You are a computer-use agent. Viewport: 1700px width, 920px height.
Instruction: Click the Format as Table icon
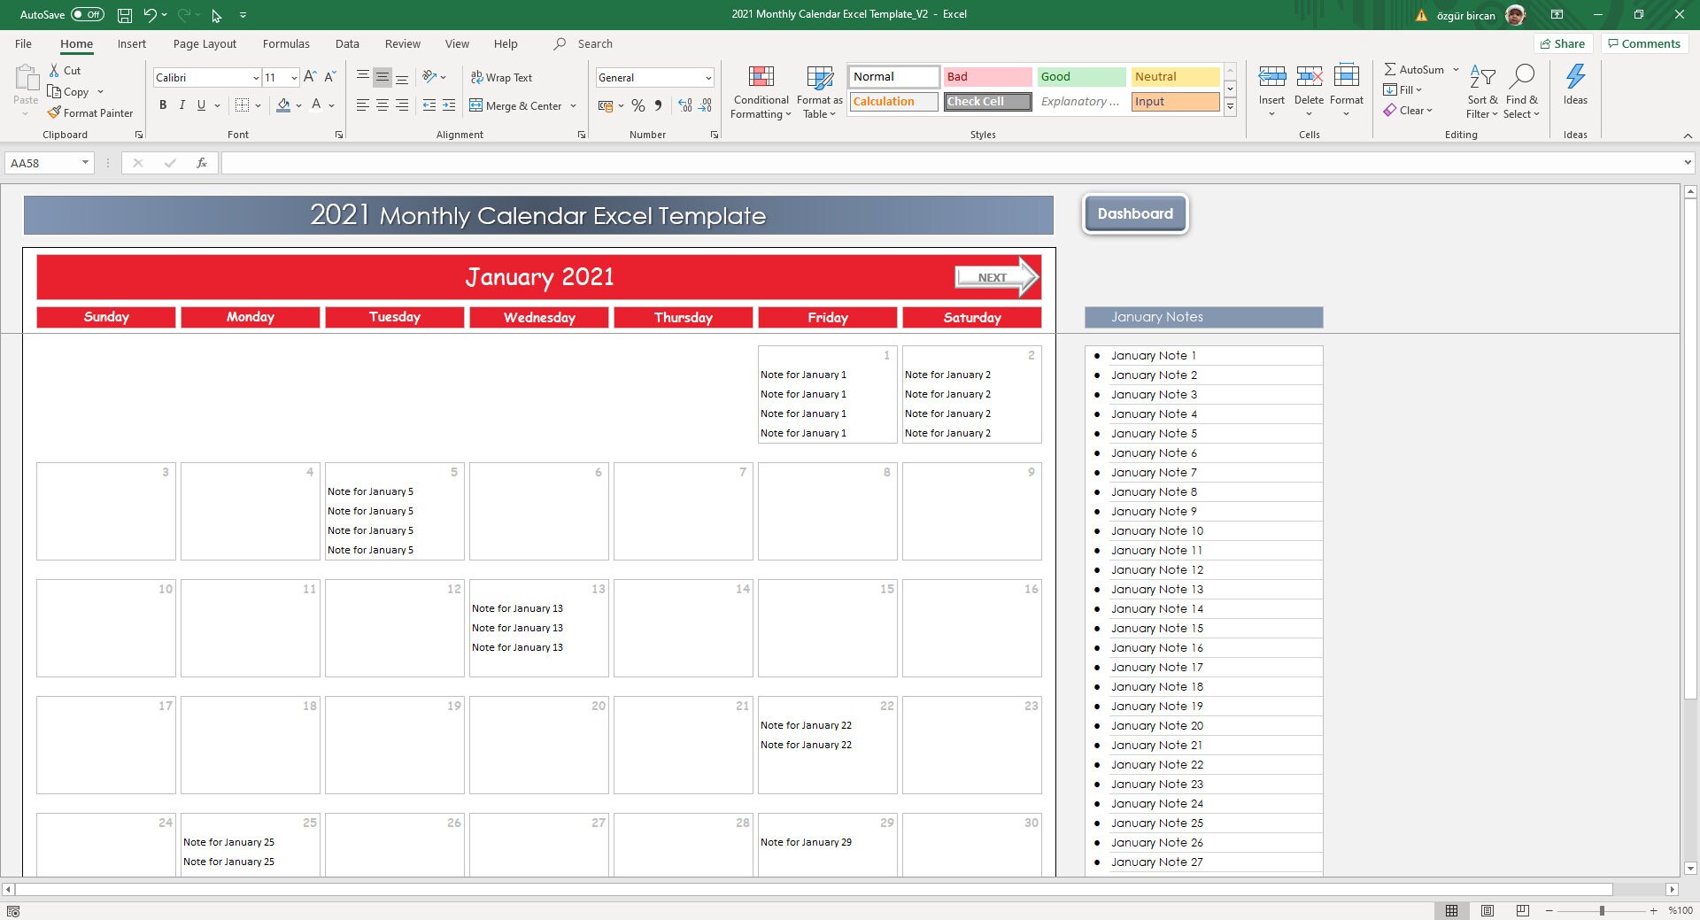pyautogui.click(x=818, y=80)
